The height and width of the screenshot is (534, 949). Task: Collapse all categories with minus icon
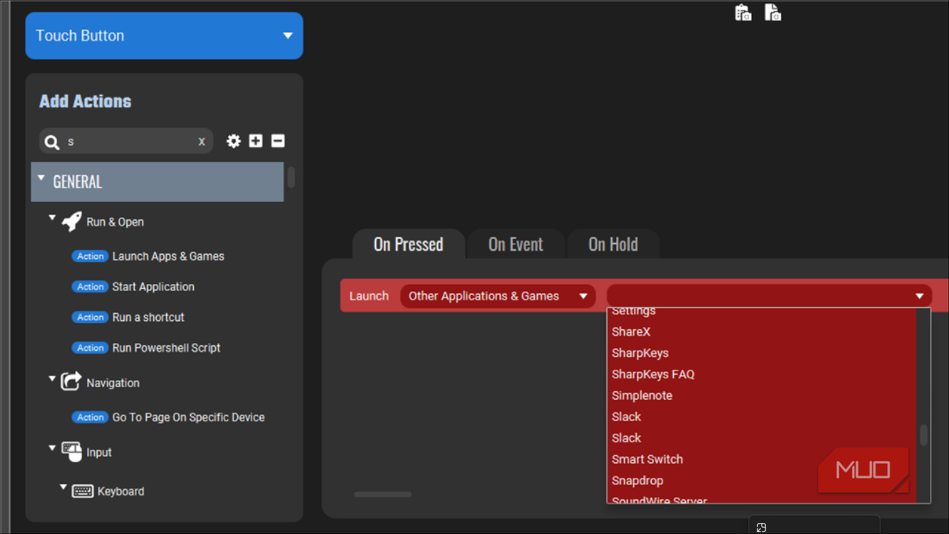coord(278,140)
